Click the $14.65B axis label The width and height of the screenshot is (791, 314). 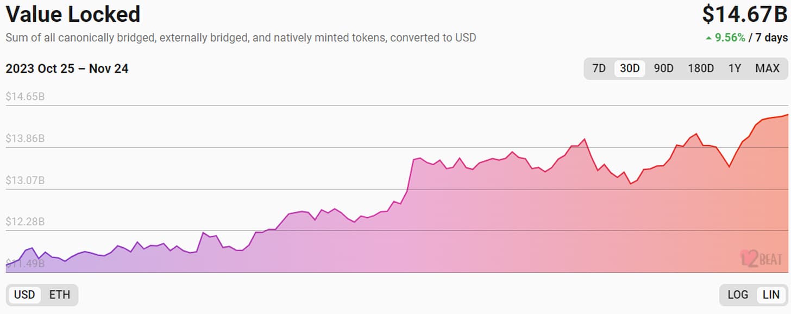(x=25, y=97)
